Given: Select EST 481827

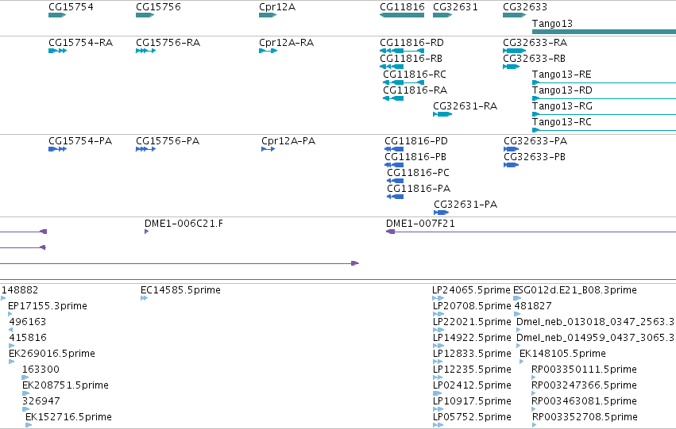Looking at the screenshot, I should tap(517, 314).
